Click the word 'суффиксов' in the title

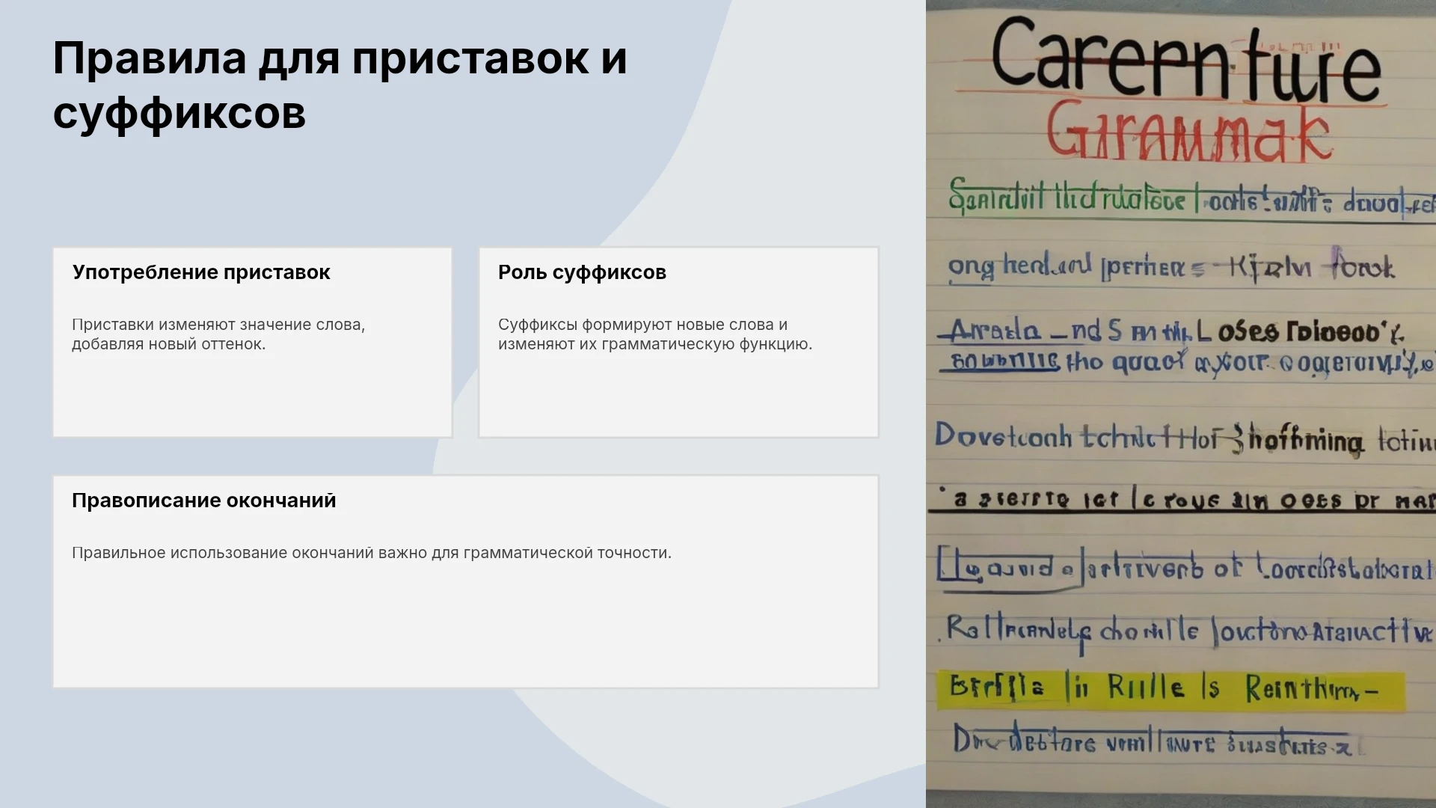[x=179, y=113]
